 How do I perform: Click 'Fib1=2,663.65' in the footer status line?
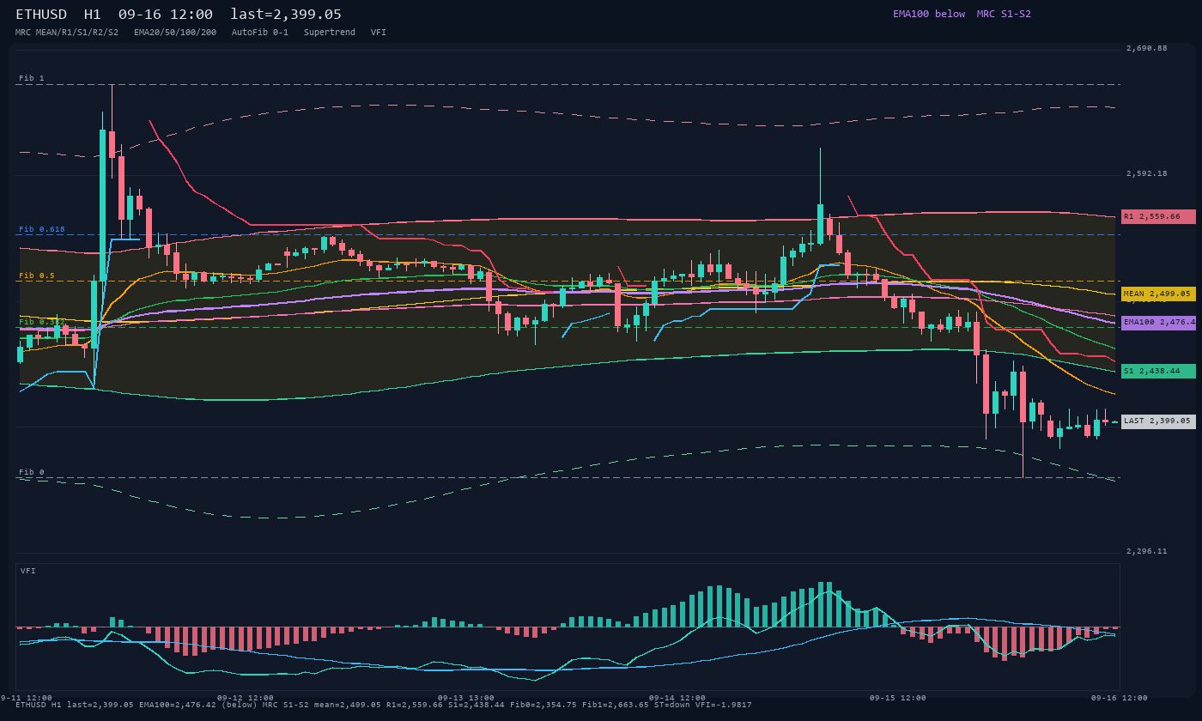[616, 705]
